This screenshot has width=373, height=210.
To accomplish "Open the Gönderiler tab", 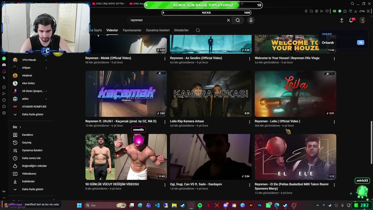I will pyautogui.click(x=181, y=30).
